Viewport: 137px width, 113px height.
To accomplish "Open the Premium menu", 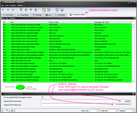I will pyautogui.click(x=13, y=5).
